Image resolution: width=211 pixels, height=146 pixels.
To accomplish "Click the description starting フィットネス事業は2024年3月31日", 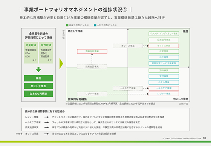I will (x=96, y=122).
